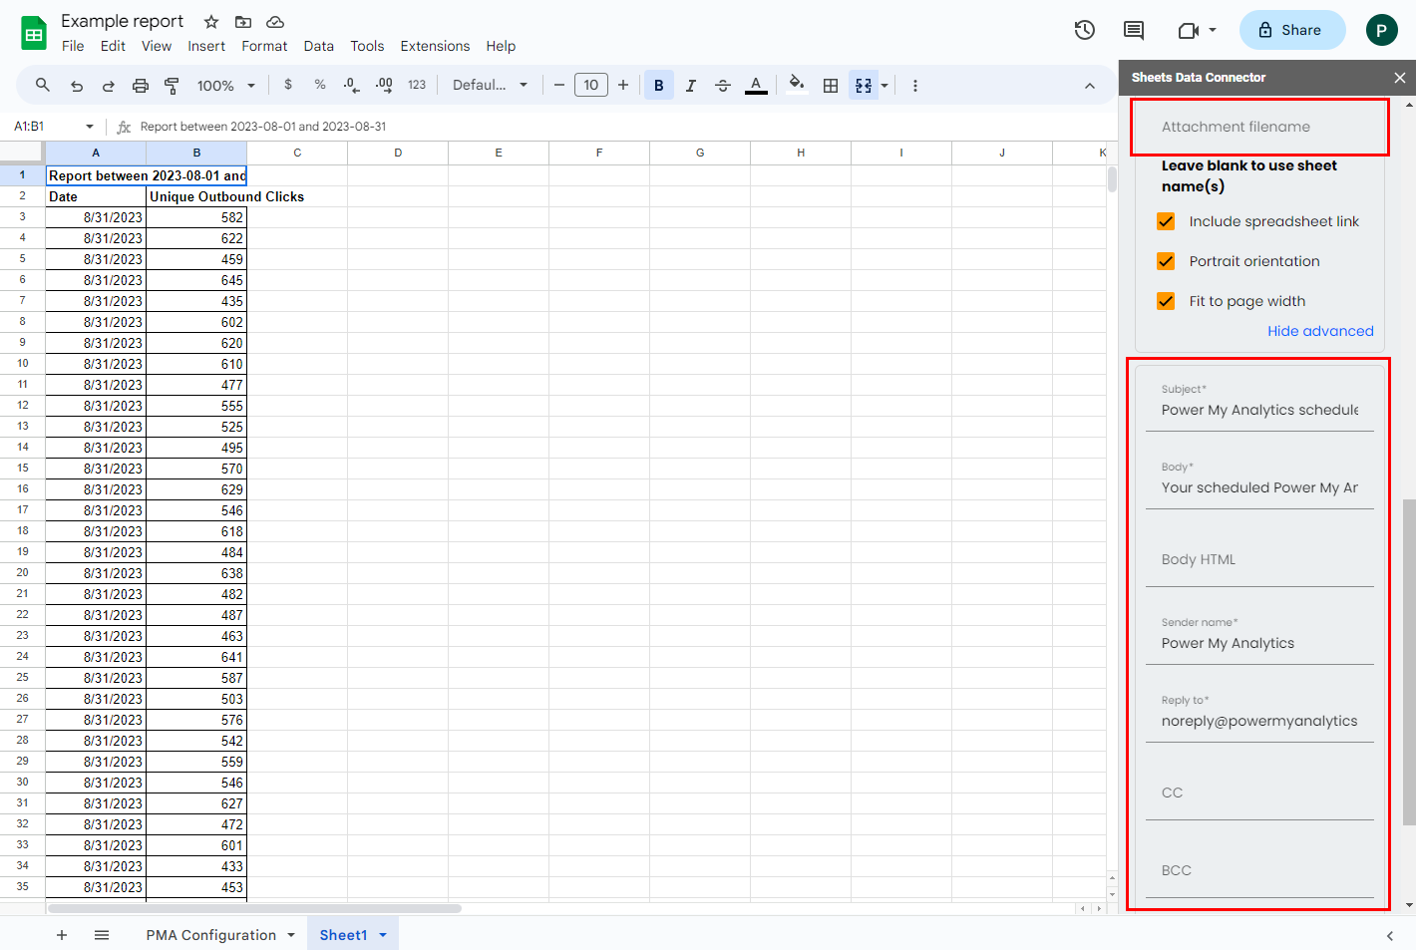Apply italic formatting
The width and height of the screenshot is (1416, 950).
[690, 86]
